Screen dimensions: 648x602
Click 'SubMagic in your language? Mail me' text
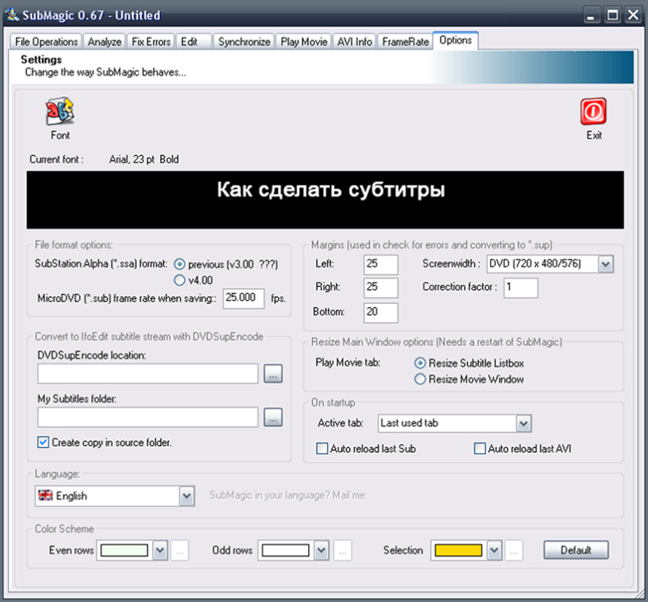click(288, 495)
